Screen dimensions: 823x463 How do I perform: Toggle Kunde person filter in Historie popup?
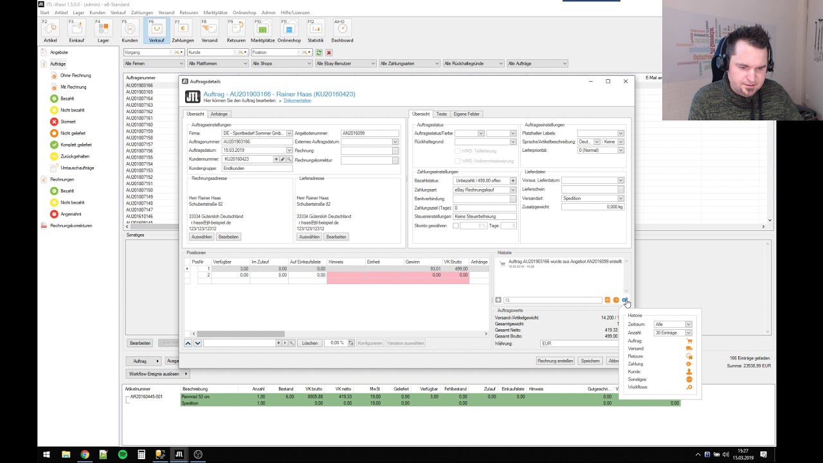(x=689, y=372)
